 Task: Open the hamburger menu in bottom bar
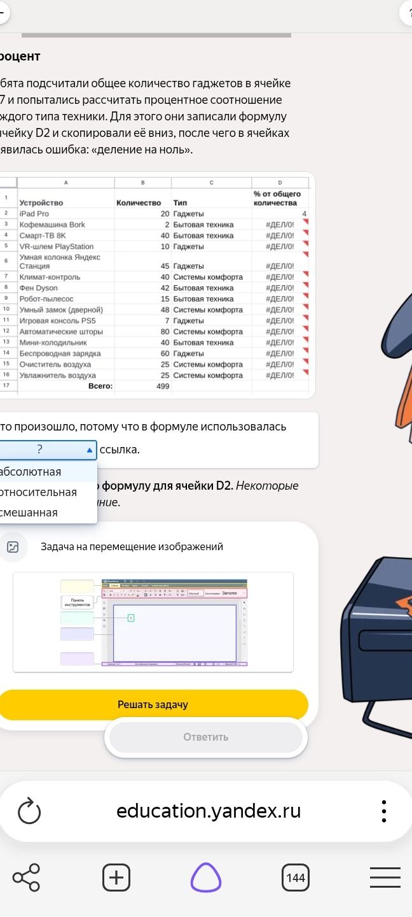pyautogui.click(x=385, y=878)
